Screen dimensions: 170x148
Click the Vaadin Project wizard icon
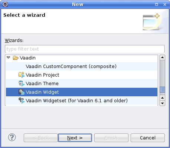pos(22,75)
